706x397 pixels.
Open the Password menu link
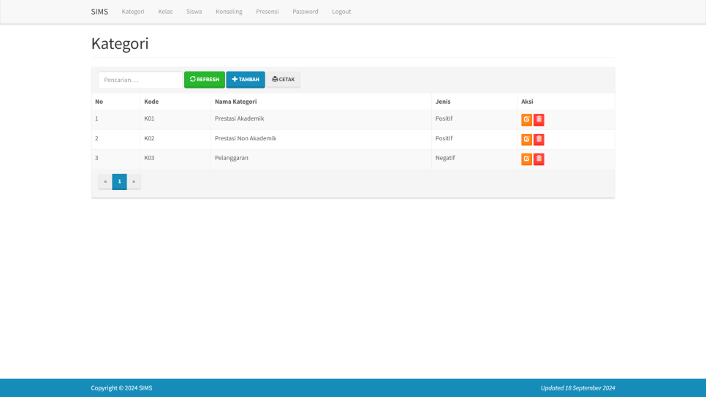coord(305,12)
